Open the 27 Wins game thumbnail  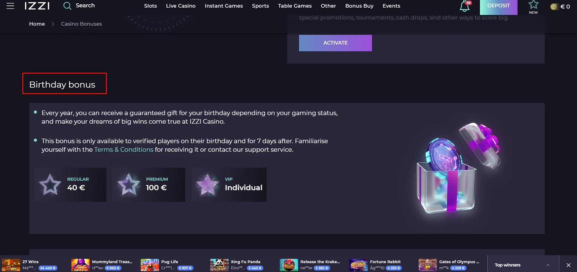pos(11,265)
